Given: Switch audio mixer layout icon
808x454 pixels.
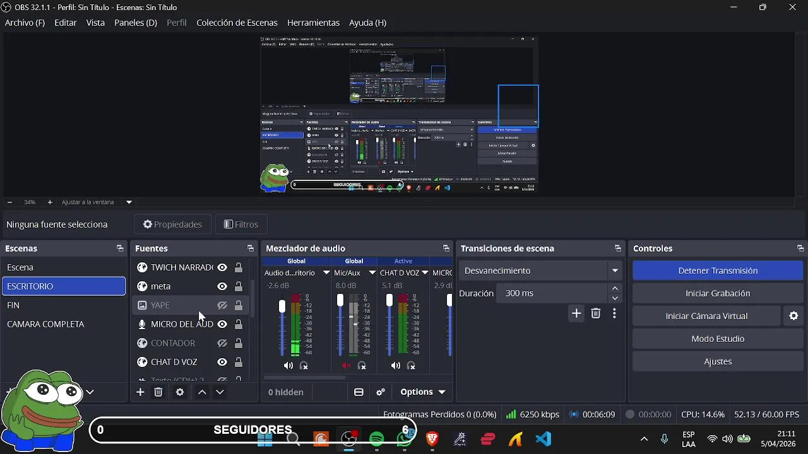Looking at the screenshot, I should click(x=359, y=392).
